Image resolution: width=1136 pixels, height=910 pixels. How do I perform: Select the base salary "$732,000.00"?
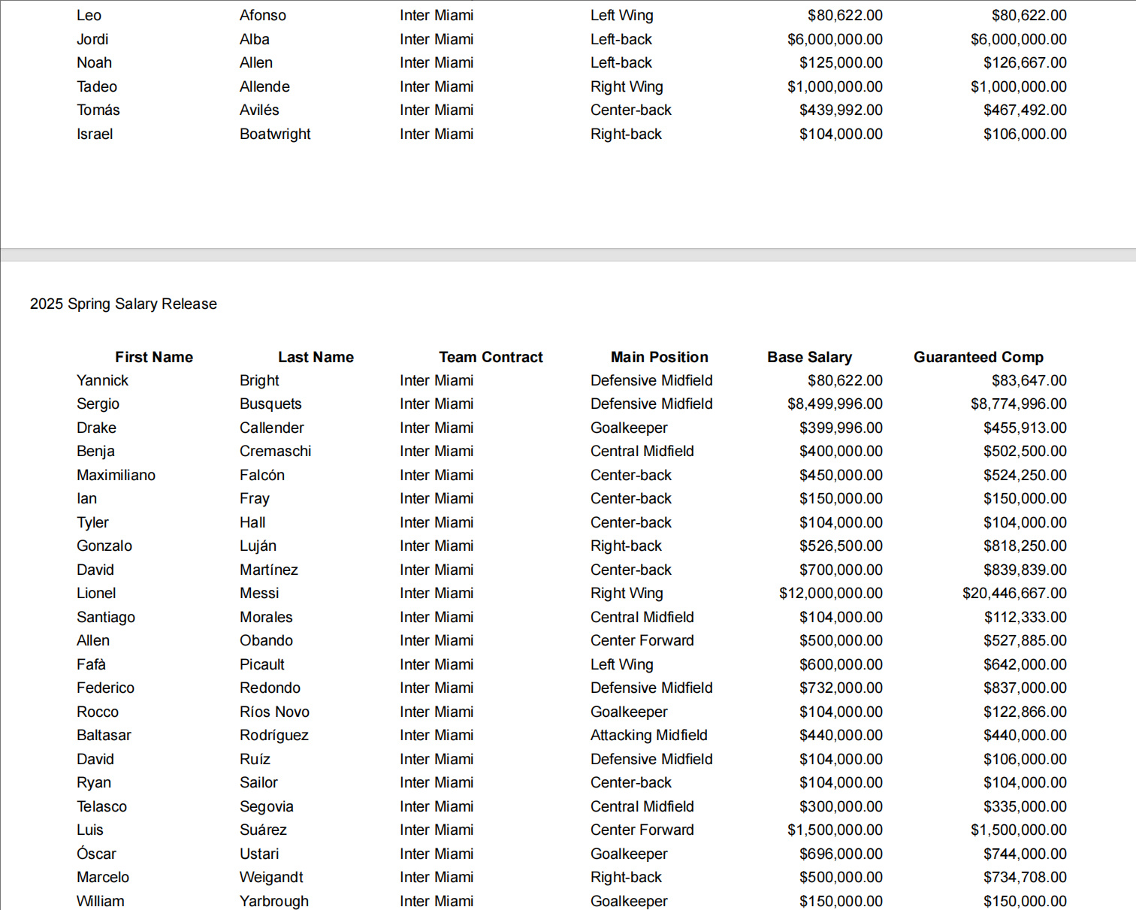pos(841,688)
